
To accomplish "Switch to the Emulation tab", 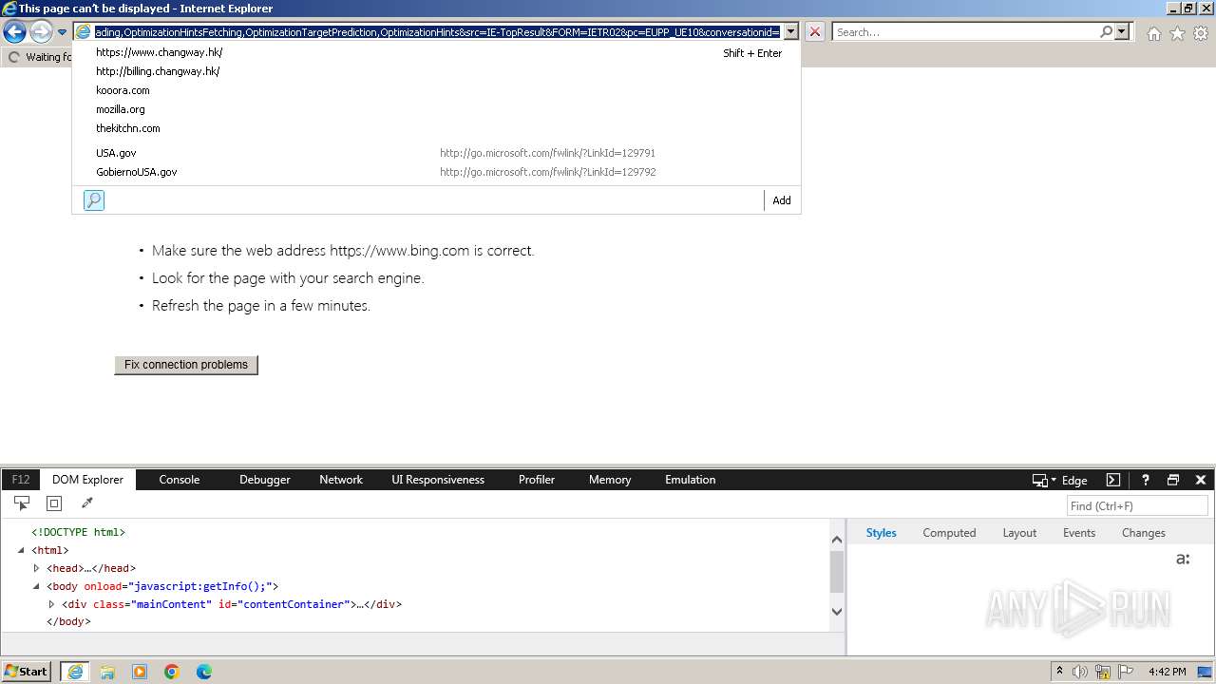I will tap(691, 480).
